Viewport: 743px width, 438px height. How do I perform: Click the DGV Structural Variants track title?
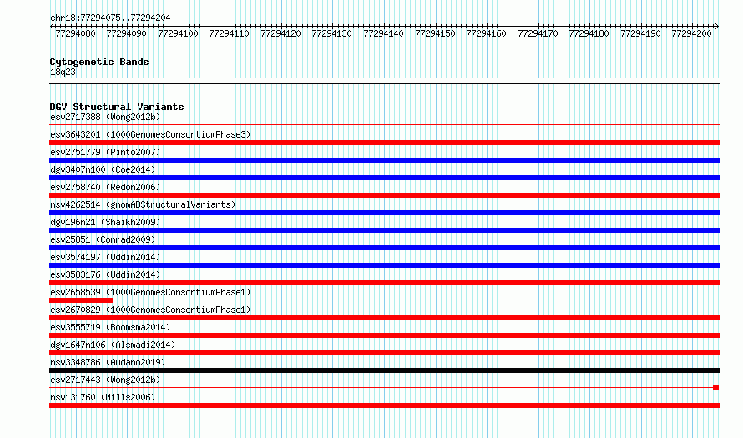[x=117, y=107]
